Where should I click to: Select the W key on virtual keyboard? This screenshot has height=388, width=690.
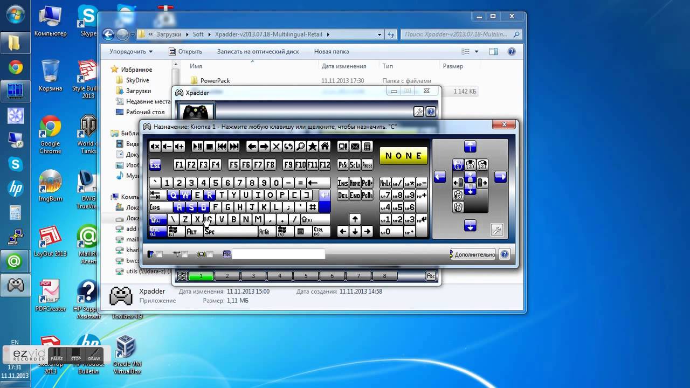click(x=185, y=195)
